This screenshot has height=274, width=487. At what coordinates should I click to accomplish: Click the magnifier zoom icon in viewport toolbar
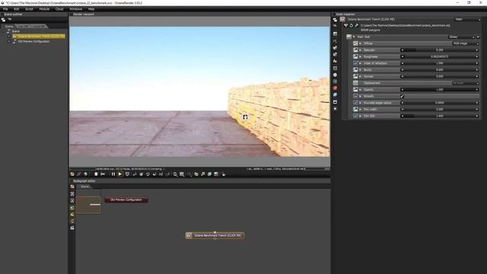(x=175, y=174)
